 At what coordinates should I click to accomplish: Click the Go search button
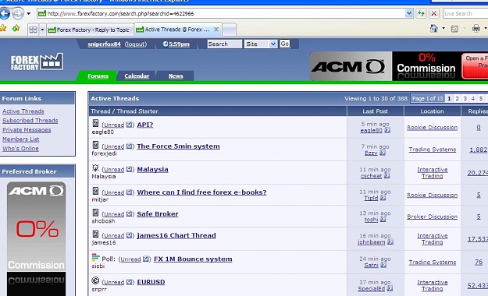pyautogui.click(x=284, y=44)
